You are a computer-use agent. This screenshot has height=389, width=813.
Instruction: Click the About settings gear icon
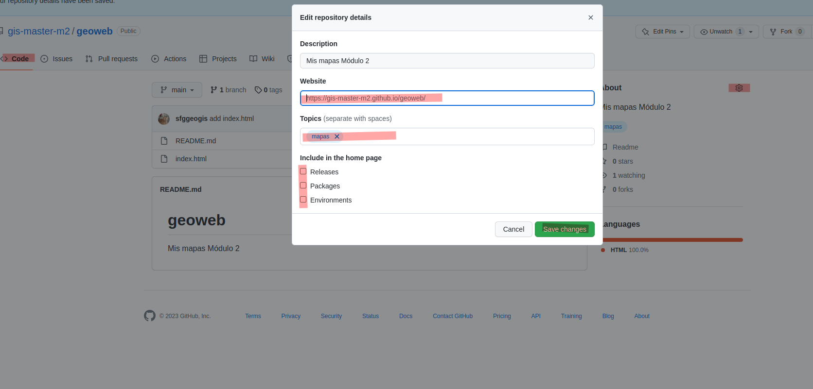click(x=739, y=88)
